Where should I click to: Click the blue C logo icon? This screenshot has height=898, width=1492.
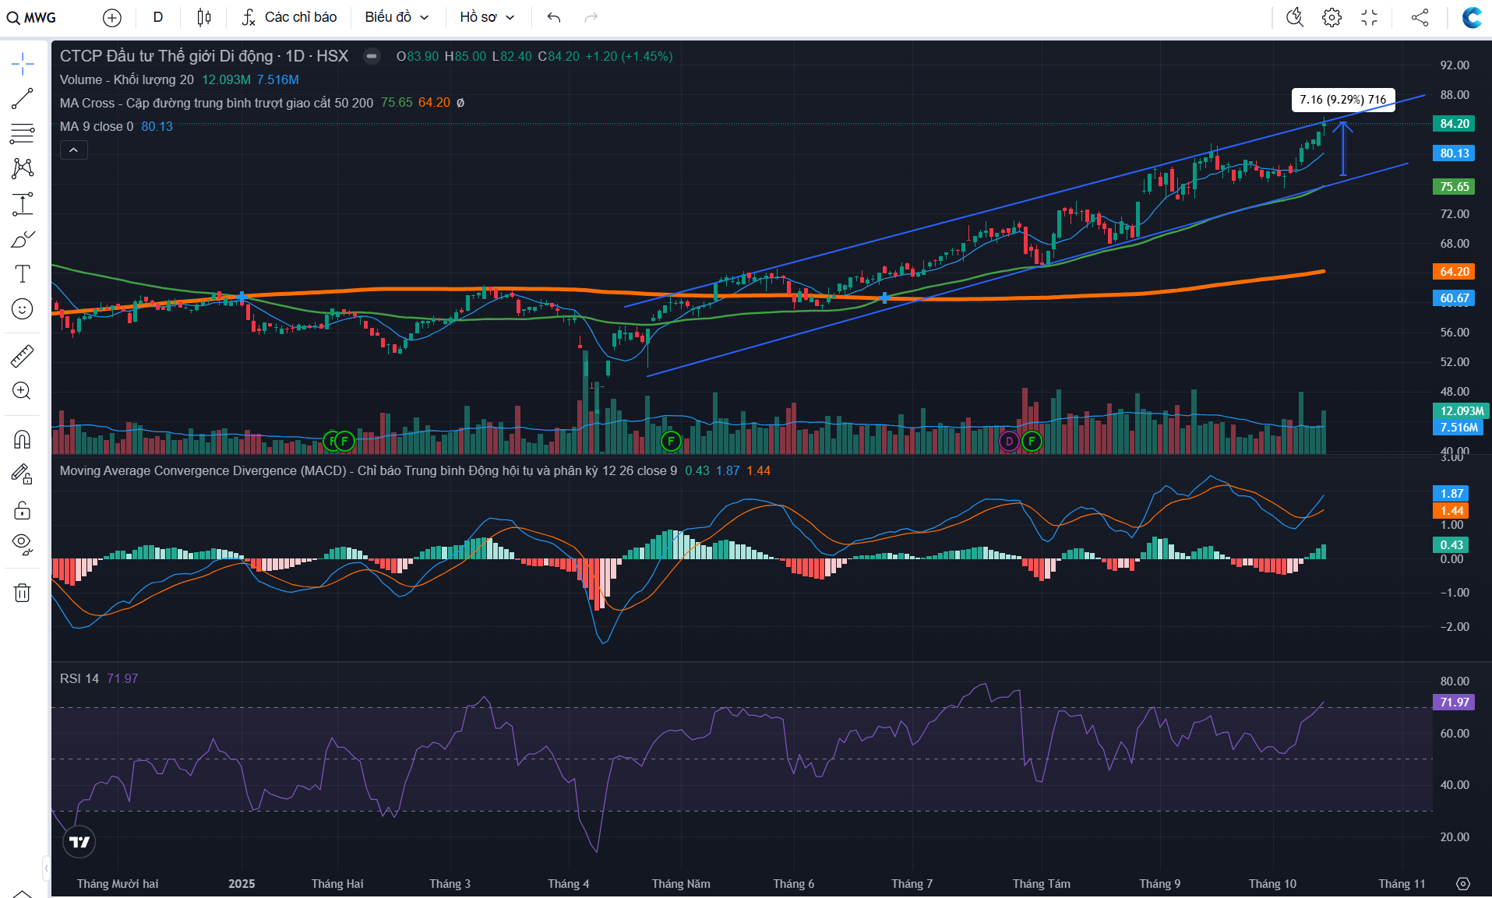click(x=1472, y=17)
